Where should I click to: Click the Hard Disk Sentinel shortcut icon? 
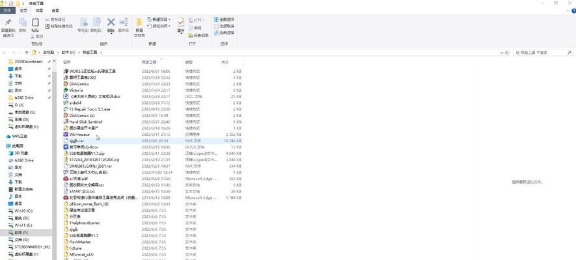(x=66, y=122)
